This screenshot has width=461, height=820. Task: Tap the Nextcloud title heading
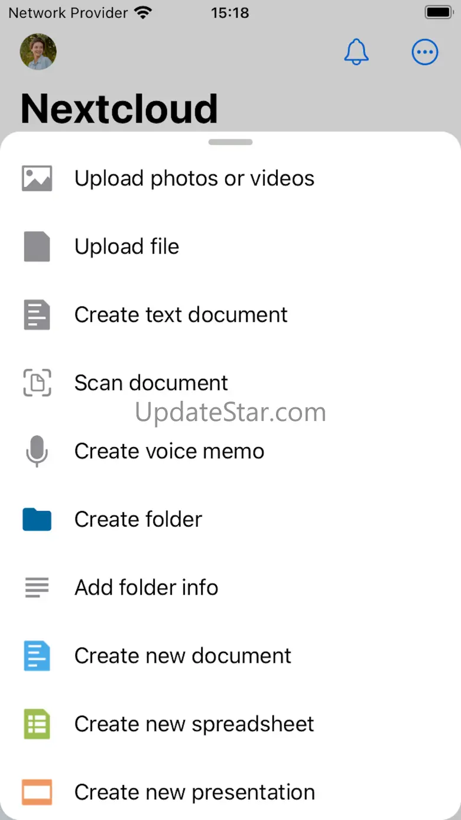pos(119,109)
